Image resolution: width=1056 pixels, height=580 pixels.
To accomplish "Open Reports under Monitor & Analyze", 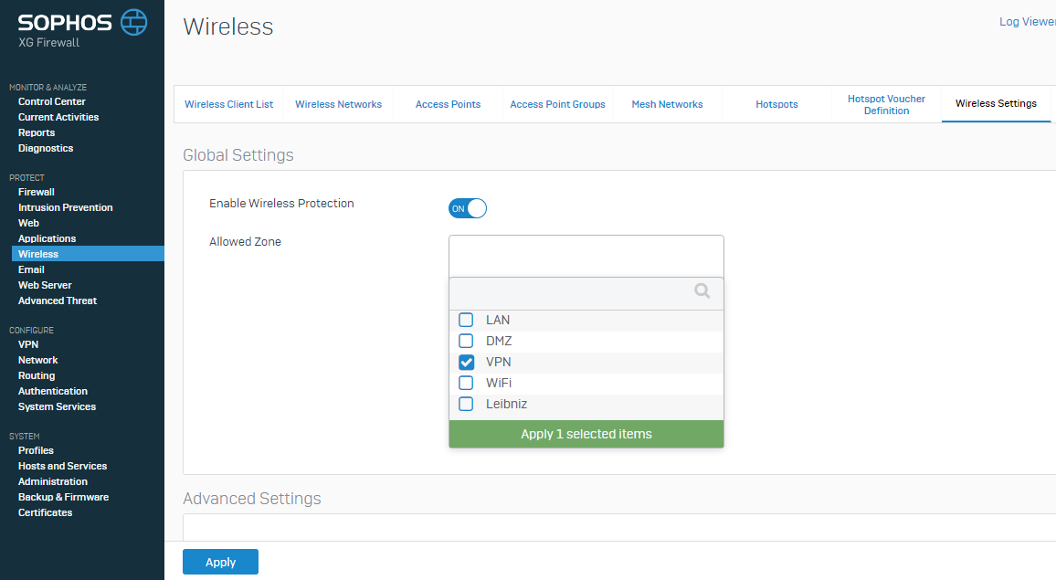I will point(36,132).
